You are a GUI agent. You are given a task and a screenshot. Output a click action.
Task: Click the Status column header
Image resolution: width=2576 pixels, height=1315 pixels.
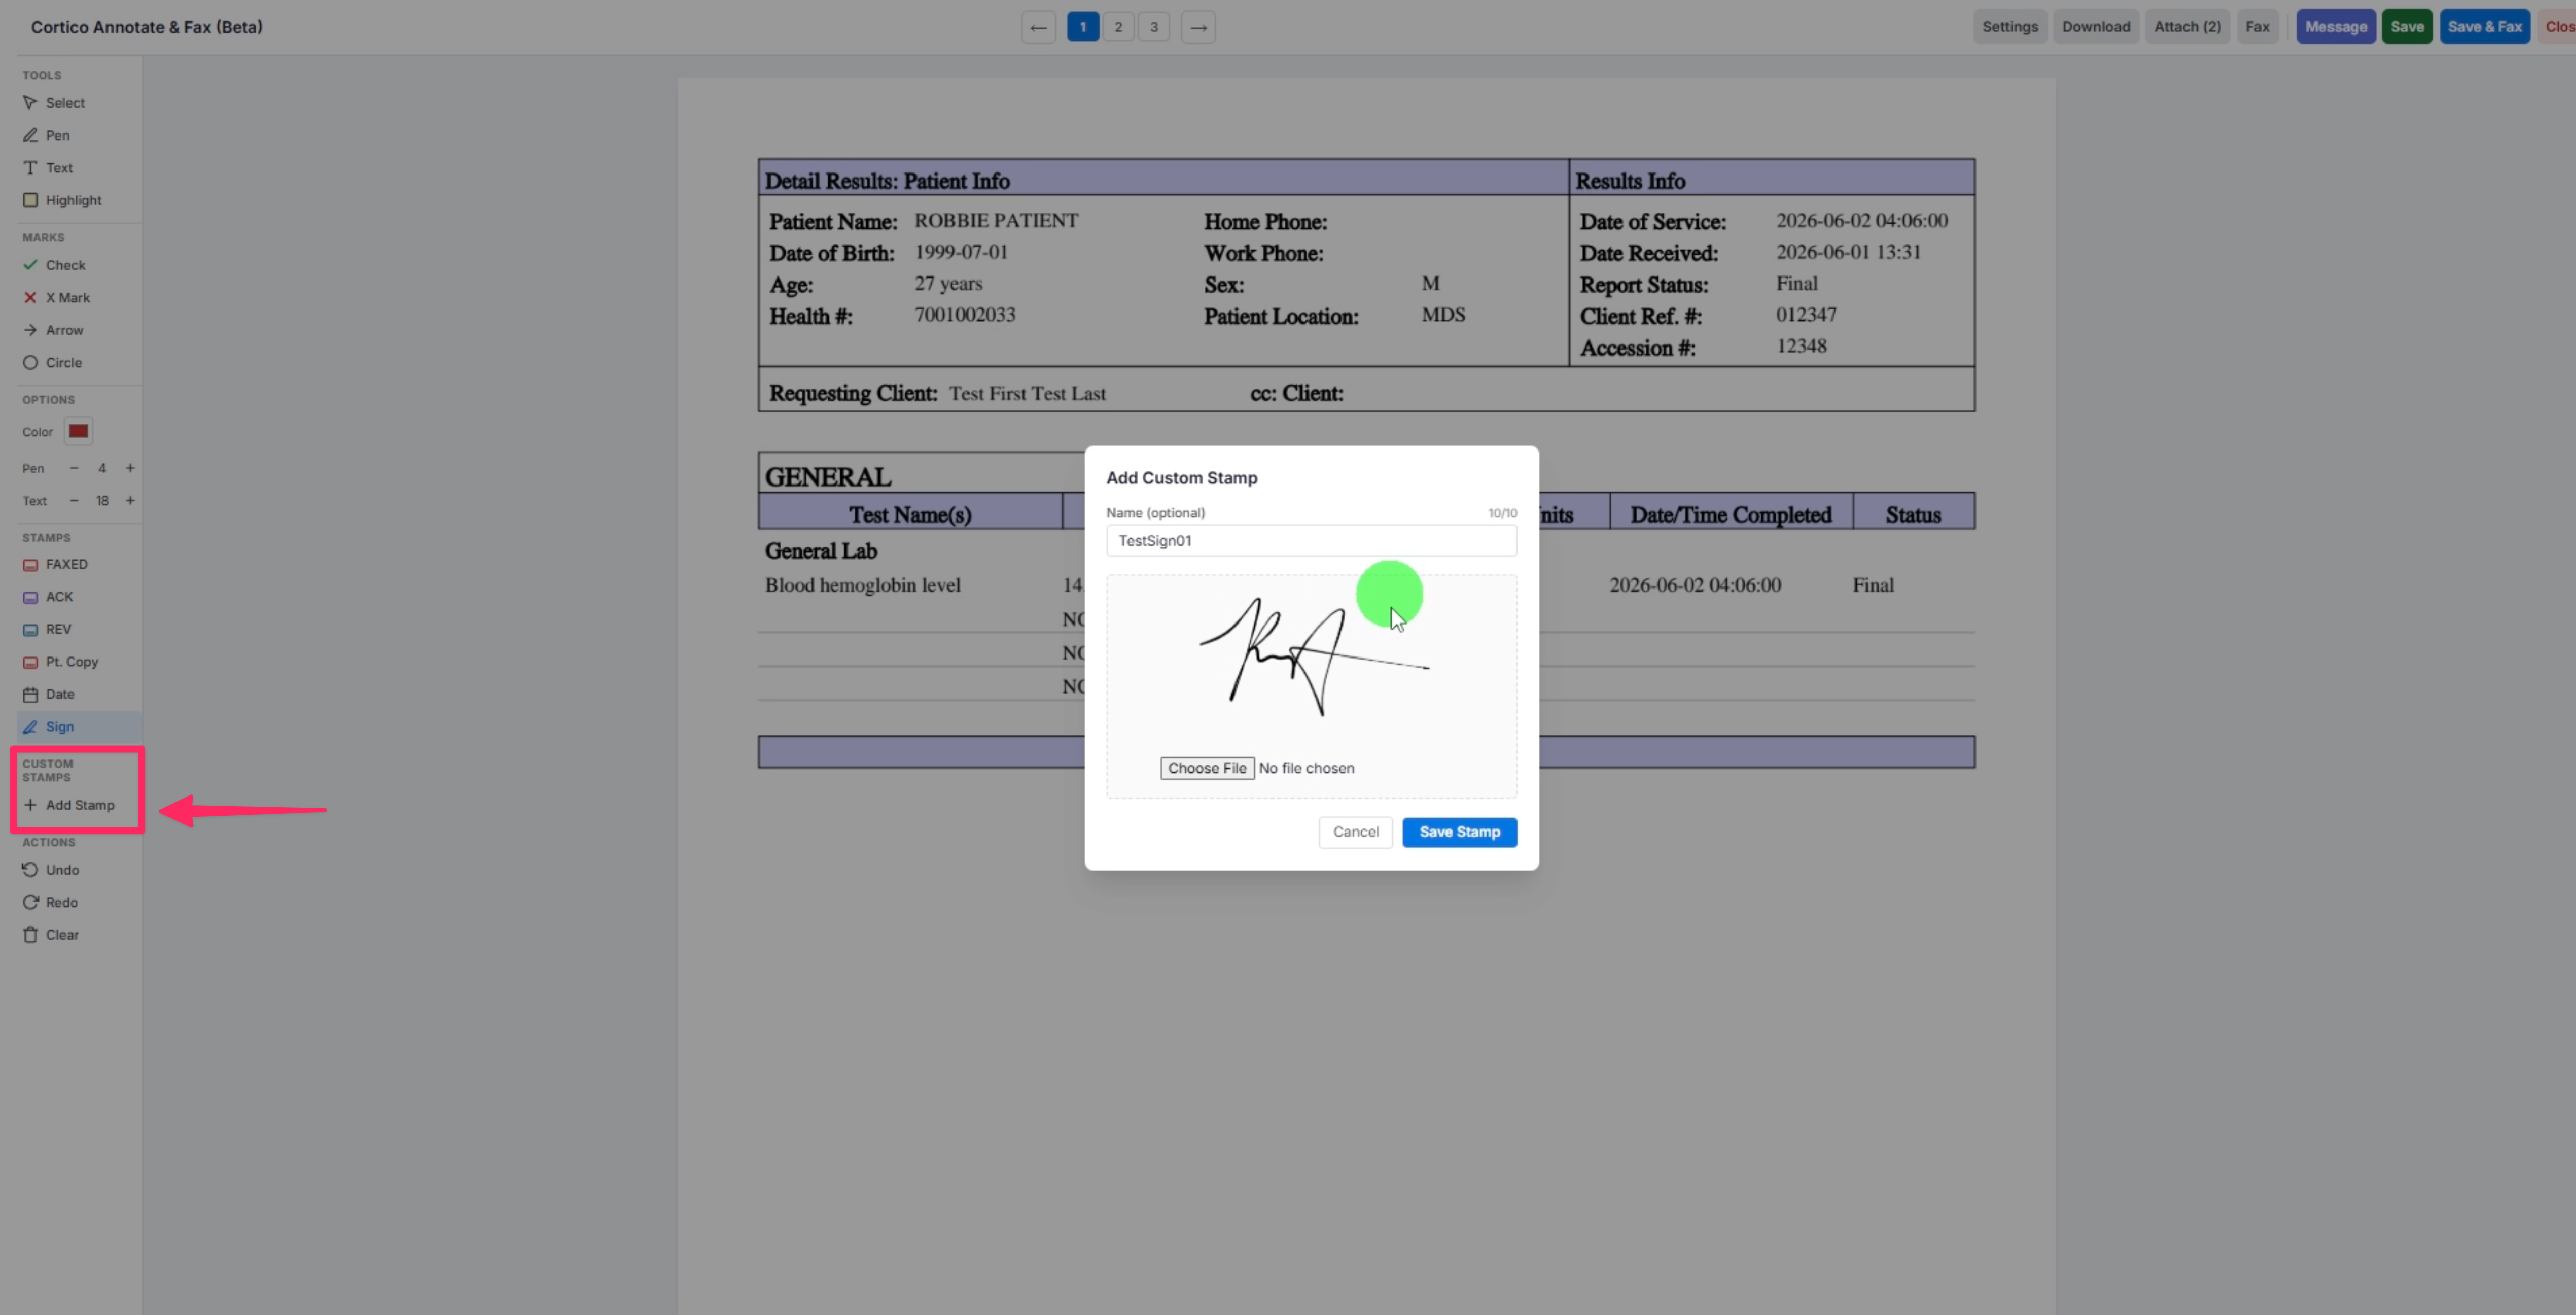[x=1913, y=514]
